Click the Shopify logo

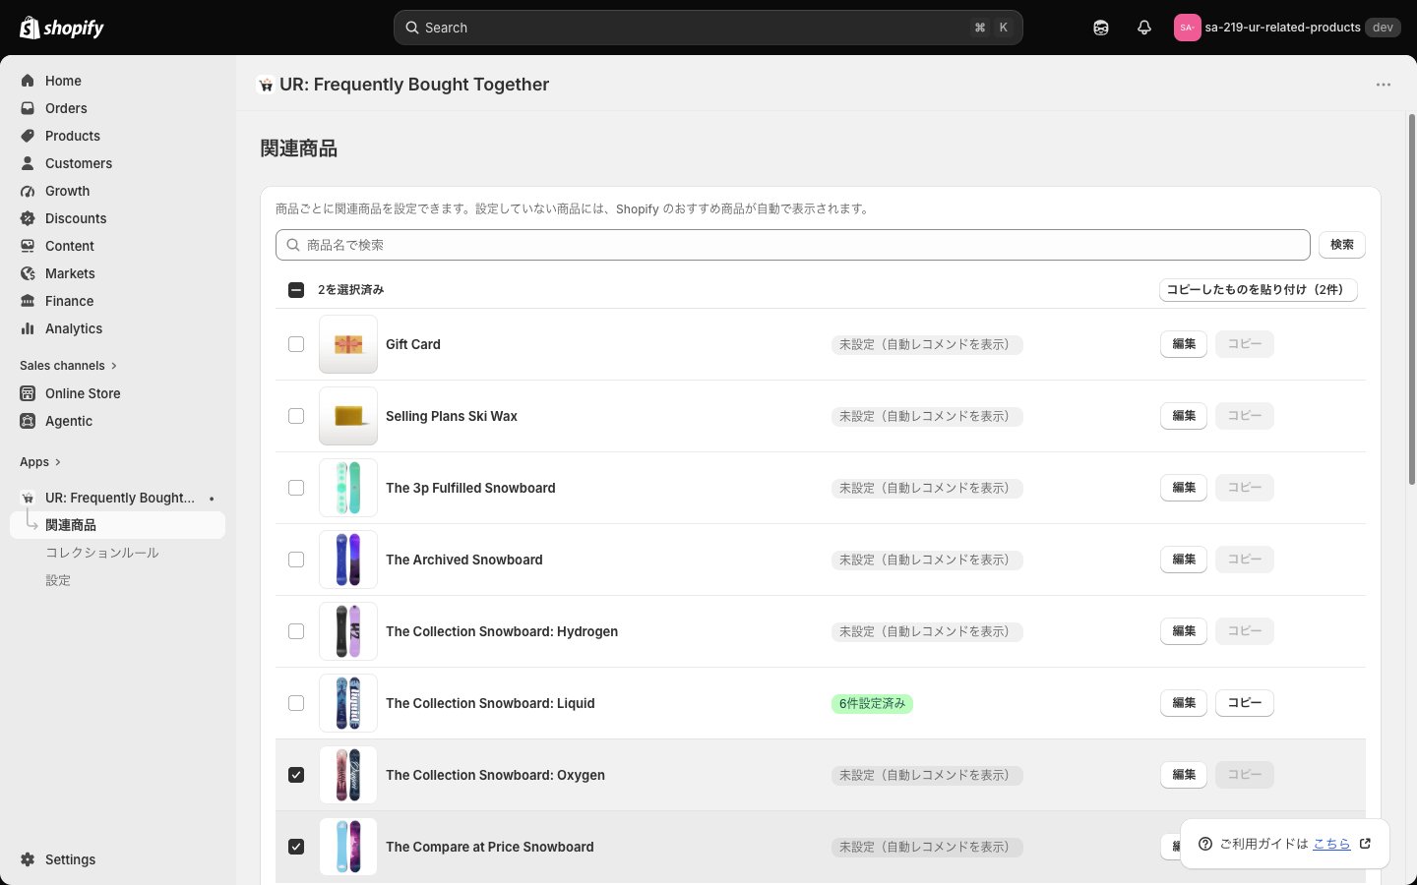coord(62,28)
